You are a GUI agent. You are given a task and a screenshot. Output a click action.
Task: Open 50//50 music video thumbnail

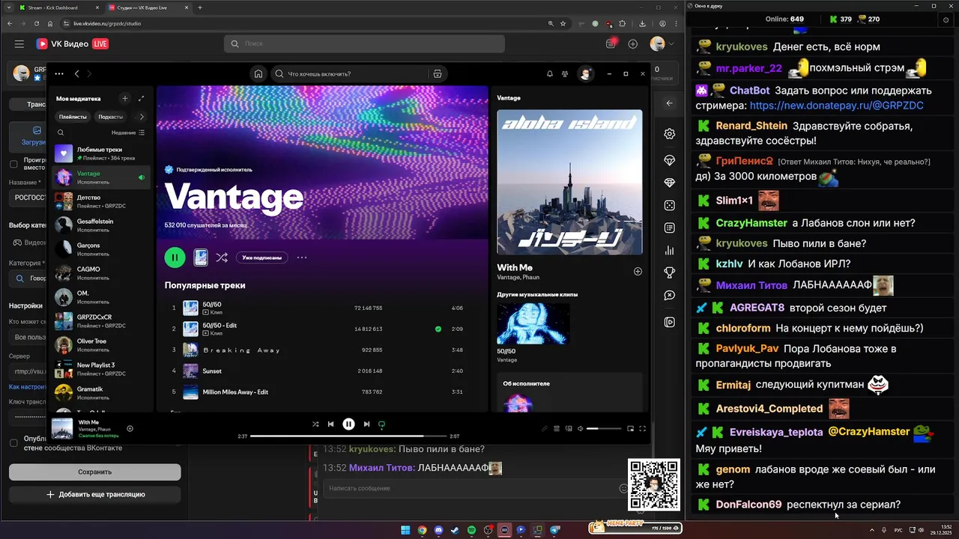tap(533, 323)
